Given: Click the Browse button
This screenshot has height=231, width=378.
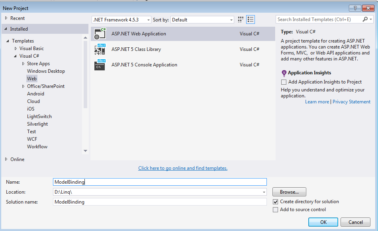Looking at the screenshot, I should pyautogui.click(x=289, y=192).
